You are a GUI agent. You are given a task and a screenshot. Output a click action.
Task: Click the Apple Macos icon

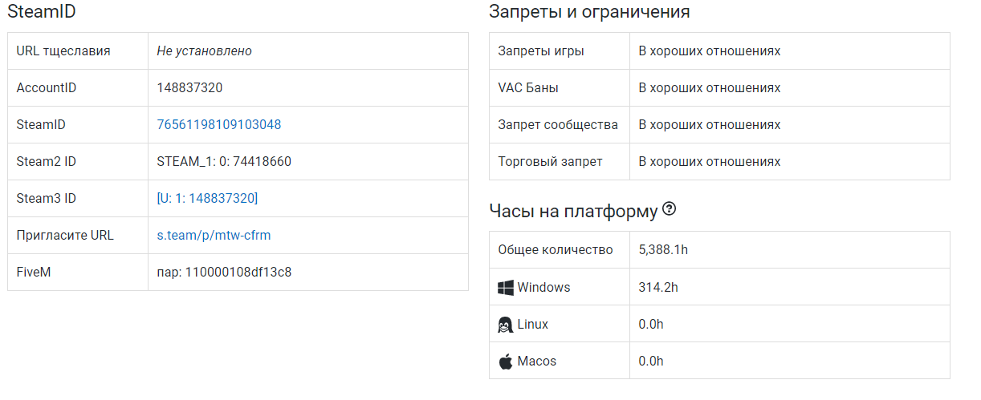[506, 361]
